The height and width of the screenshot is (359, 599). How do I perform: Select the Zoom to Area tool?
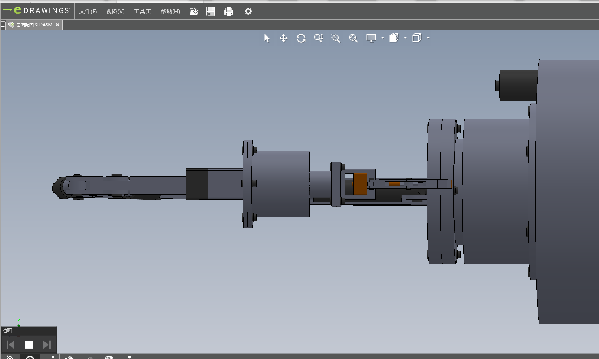tap(336, 38)
